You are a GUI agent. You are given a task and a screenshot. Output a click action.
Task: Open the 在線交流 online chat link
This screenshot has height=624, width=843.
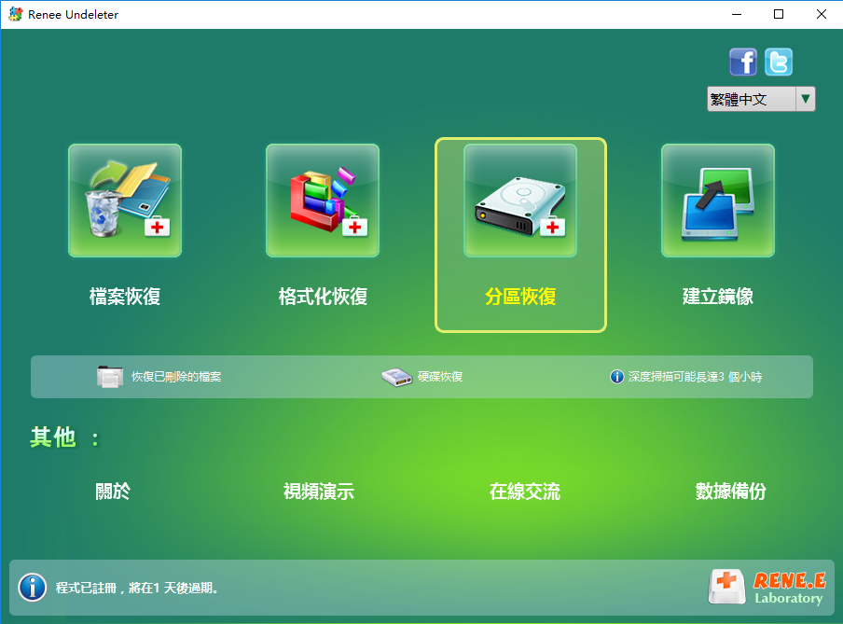pyautogui.click(x=525, y=492)
